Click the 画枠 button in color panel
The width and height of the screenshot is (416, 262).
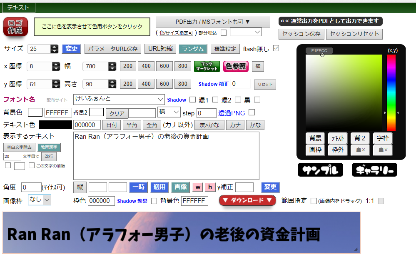click(315, 150)
